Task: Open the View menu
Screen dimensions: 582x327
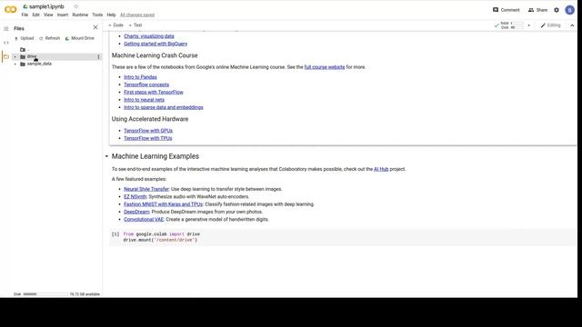Action: tap(48, 15)
